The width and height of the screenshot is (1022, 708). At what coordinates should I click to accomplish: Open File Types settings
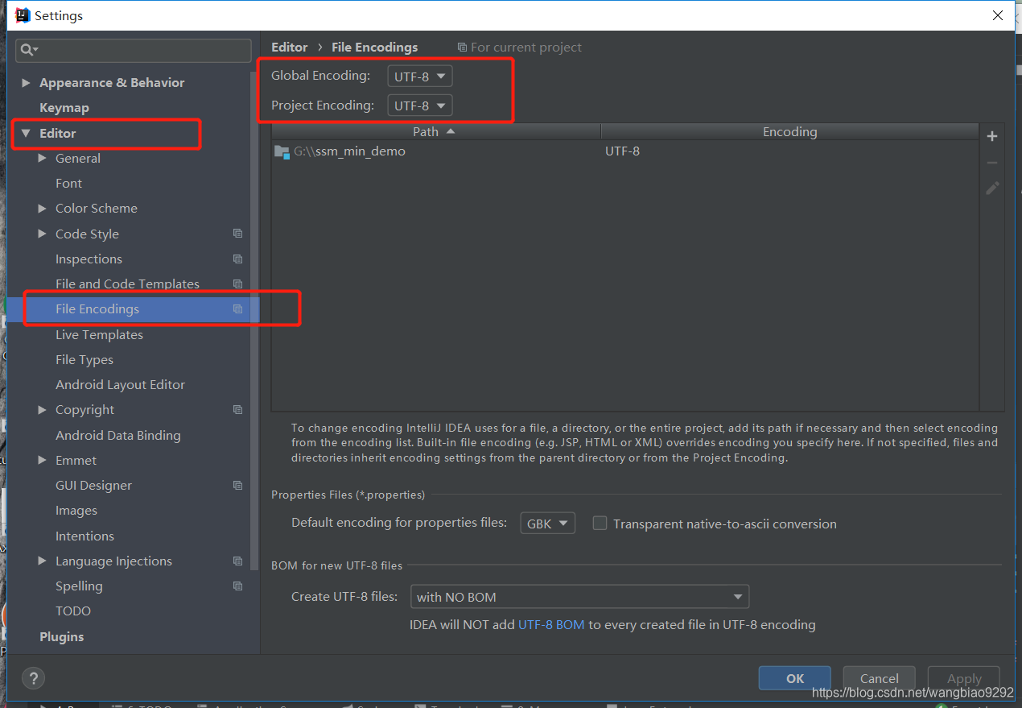pyautogui.click(x=84, y=359)
